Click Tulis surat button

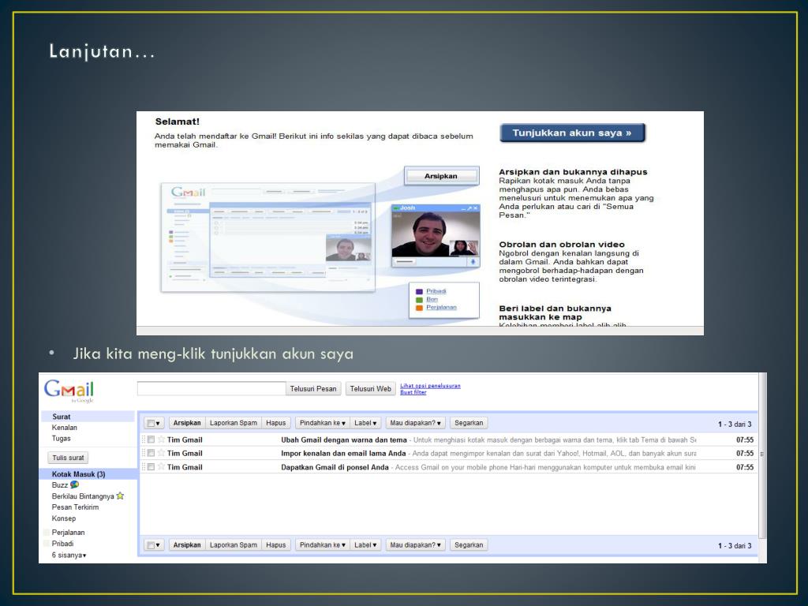[x=68, y=458]
